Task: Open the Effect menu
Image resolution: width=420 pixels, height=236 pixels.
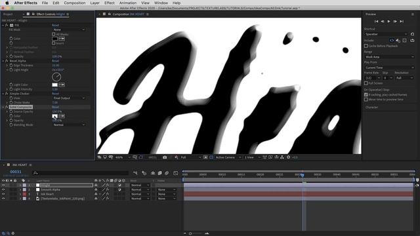Action: [x=110, y=3]
